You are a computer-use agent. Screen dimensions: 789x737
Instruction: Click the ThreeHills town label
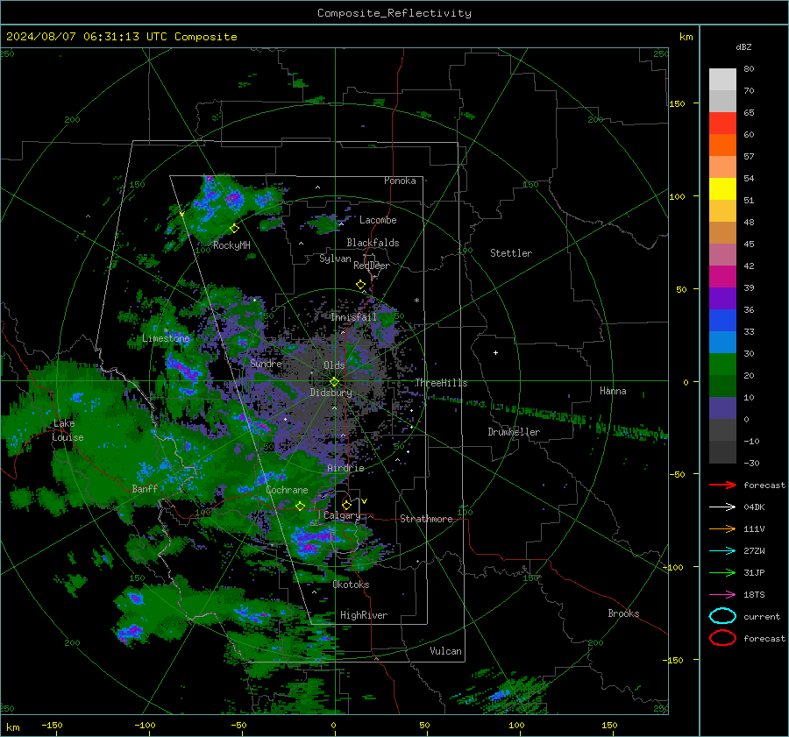[441, 383]
